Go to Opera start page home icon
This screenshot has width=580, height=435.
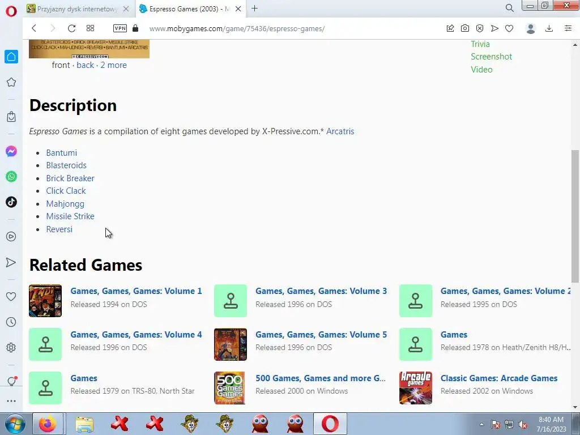[11, 57]
